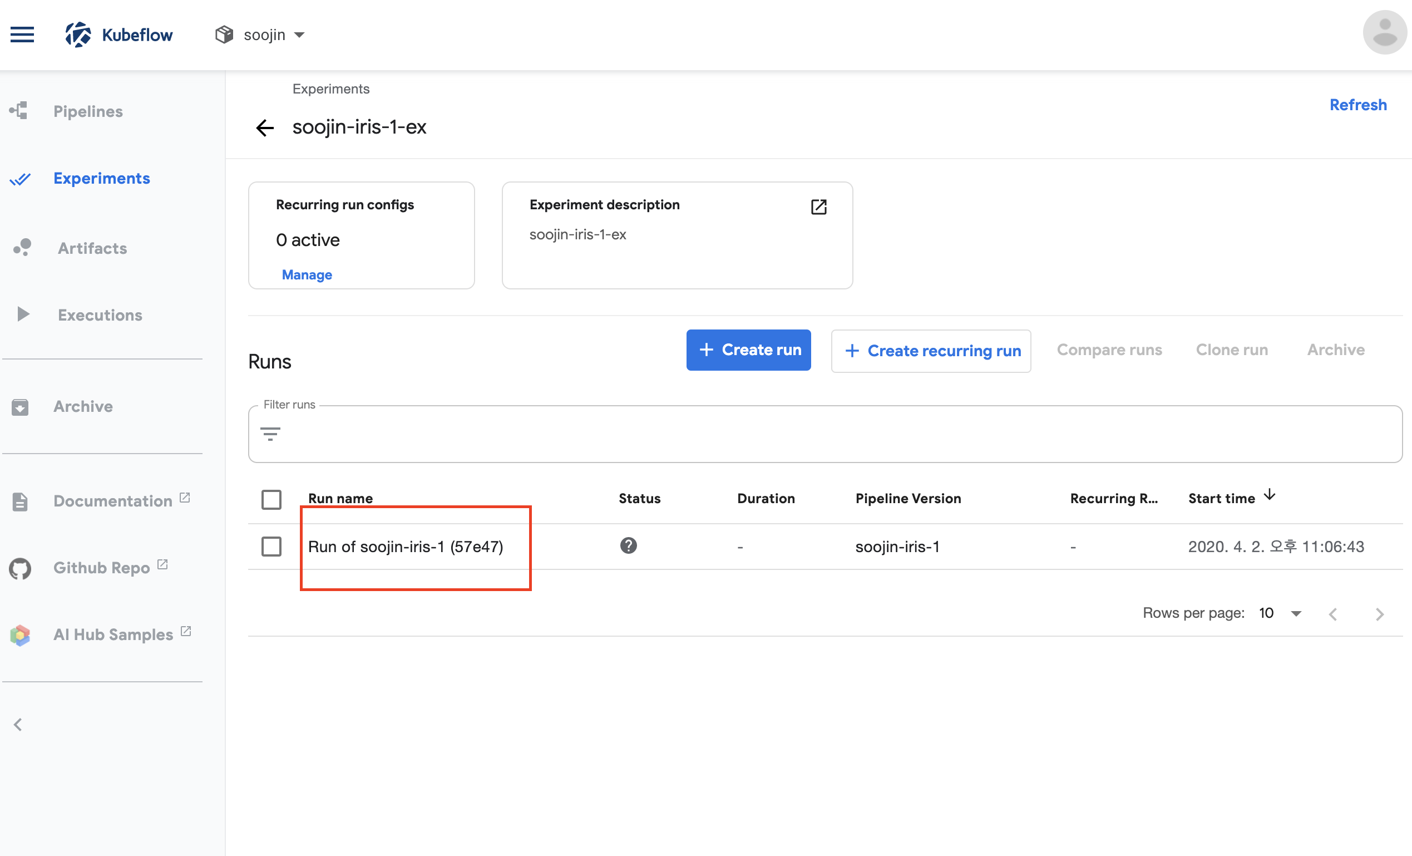Sort runs by Start time column
This screenshot has height=856, width=1412.
tap(1221, 498)
